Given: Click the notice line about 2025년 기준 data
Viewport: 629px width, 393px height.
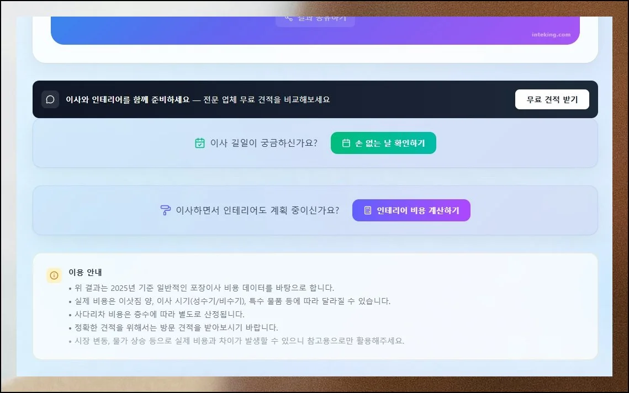Looking at the screenshot, I should pos(202,288).
